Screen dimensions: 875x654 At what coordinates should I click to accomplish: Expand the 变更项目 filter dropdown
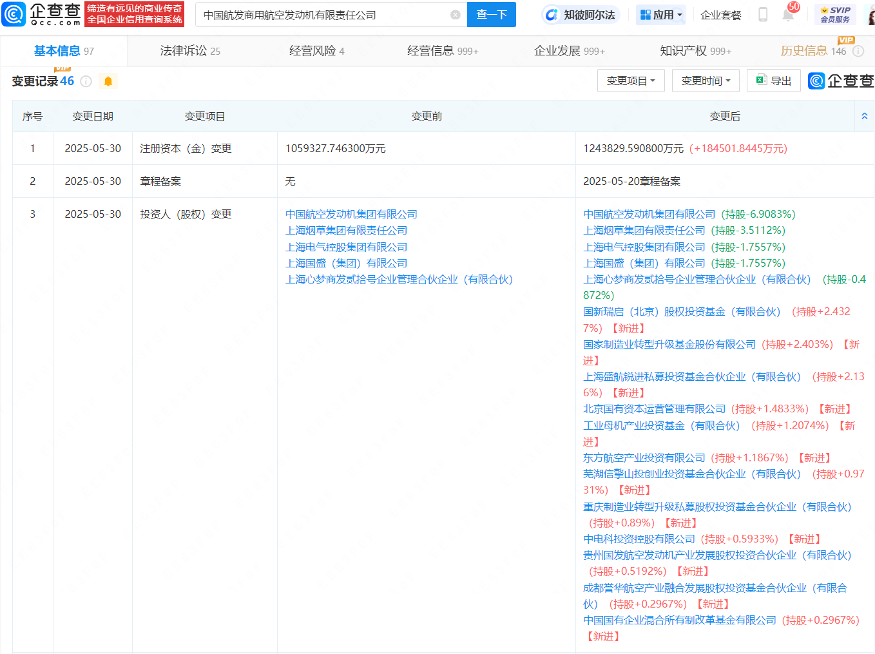pyautogui.click(x=630, y=81)
